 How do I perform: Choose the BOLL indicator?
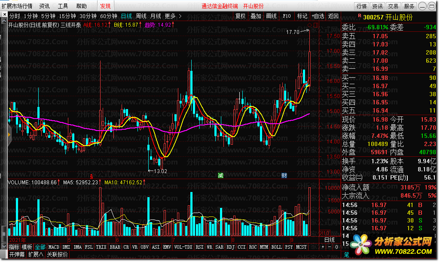tap(276, 247)
